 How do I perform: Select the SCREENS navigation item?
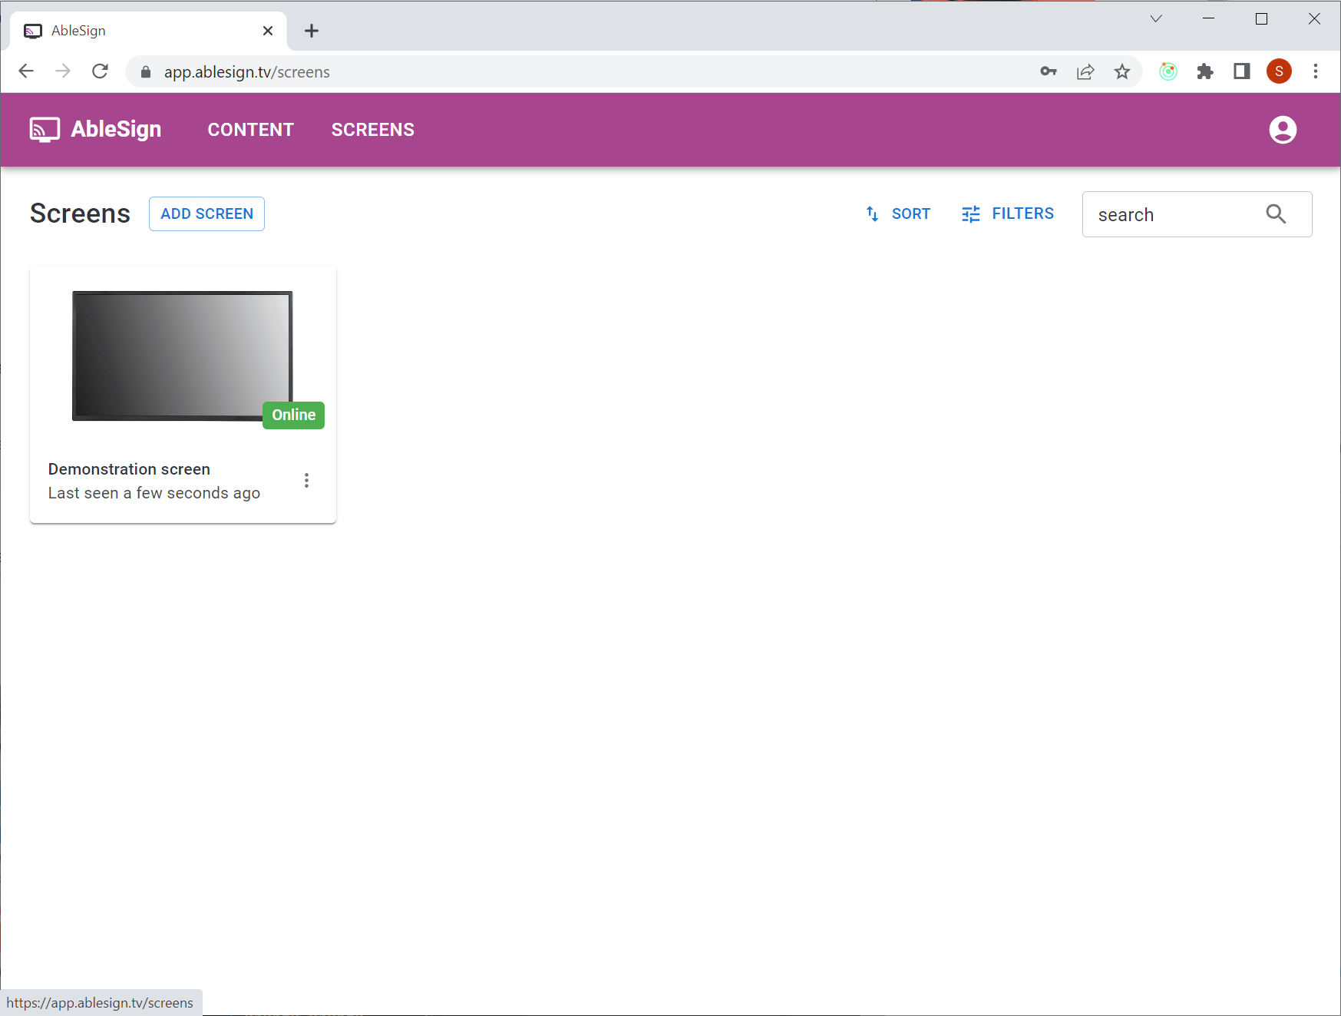tap(373, 129)
